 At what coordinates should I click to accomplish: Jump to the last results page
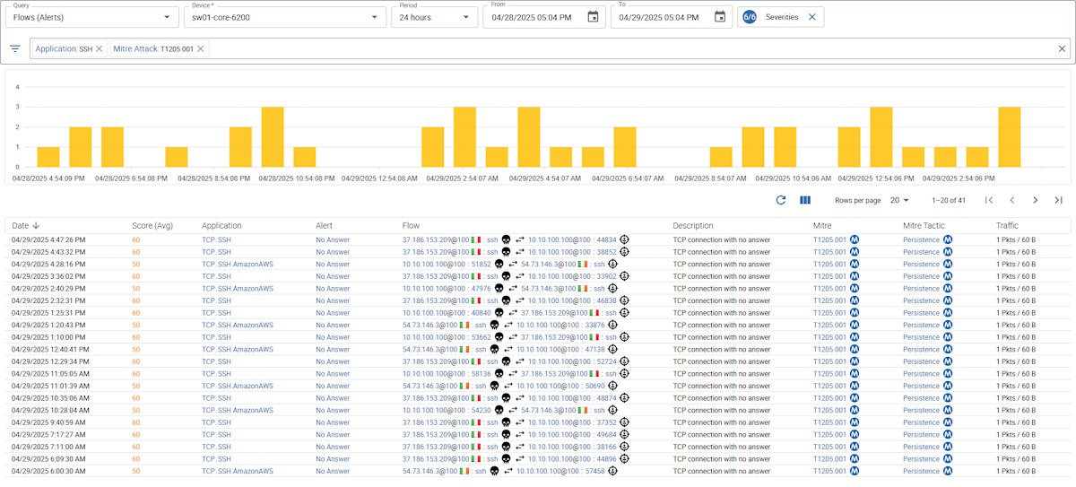[1058, 200]
